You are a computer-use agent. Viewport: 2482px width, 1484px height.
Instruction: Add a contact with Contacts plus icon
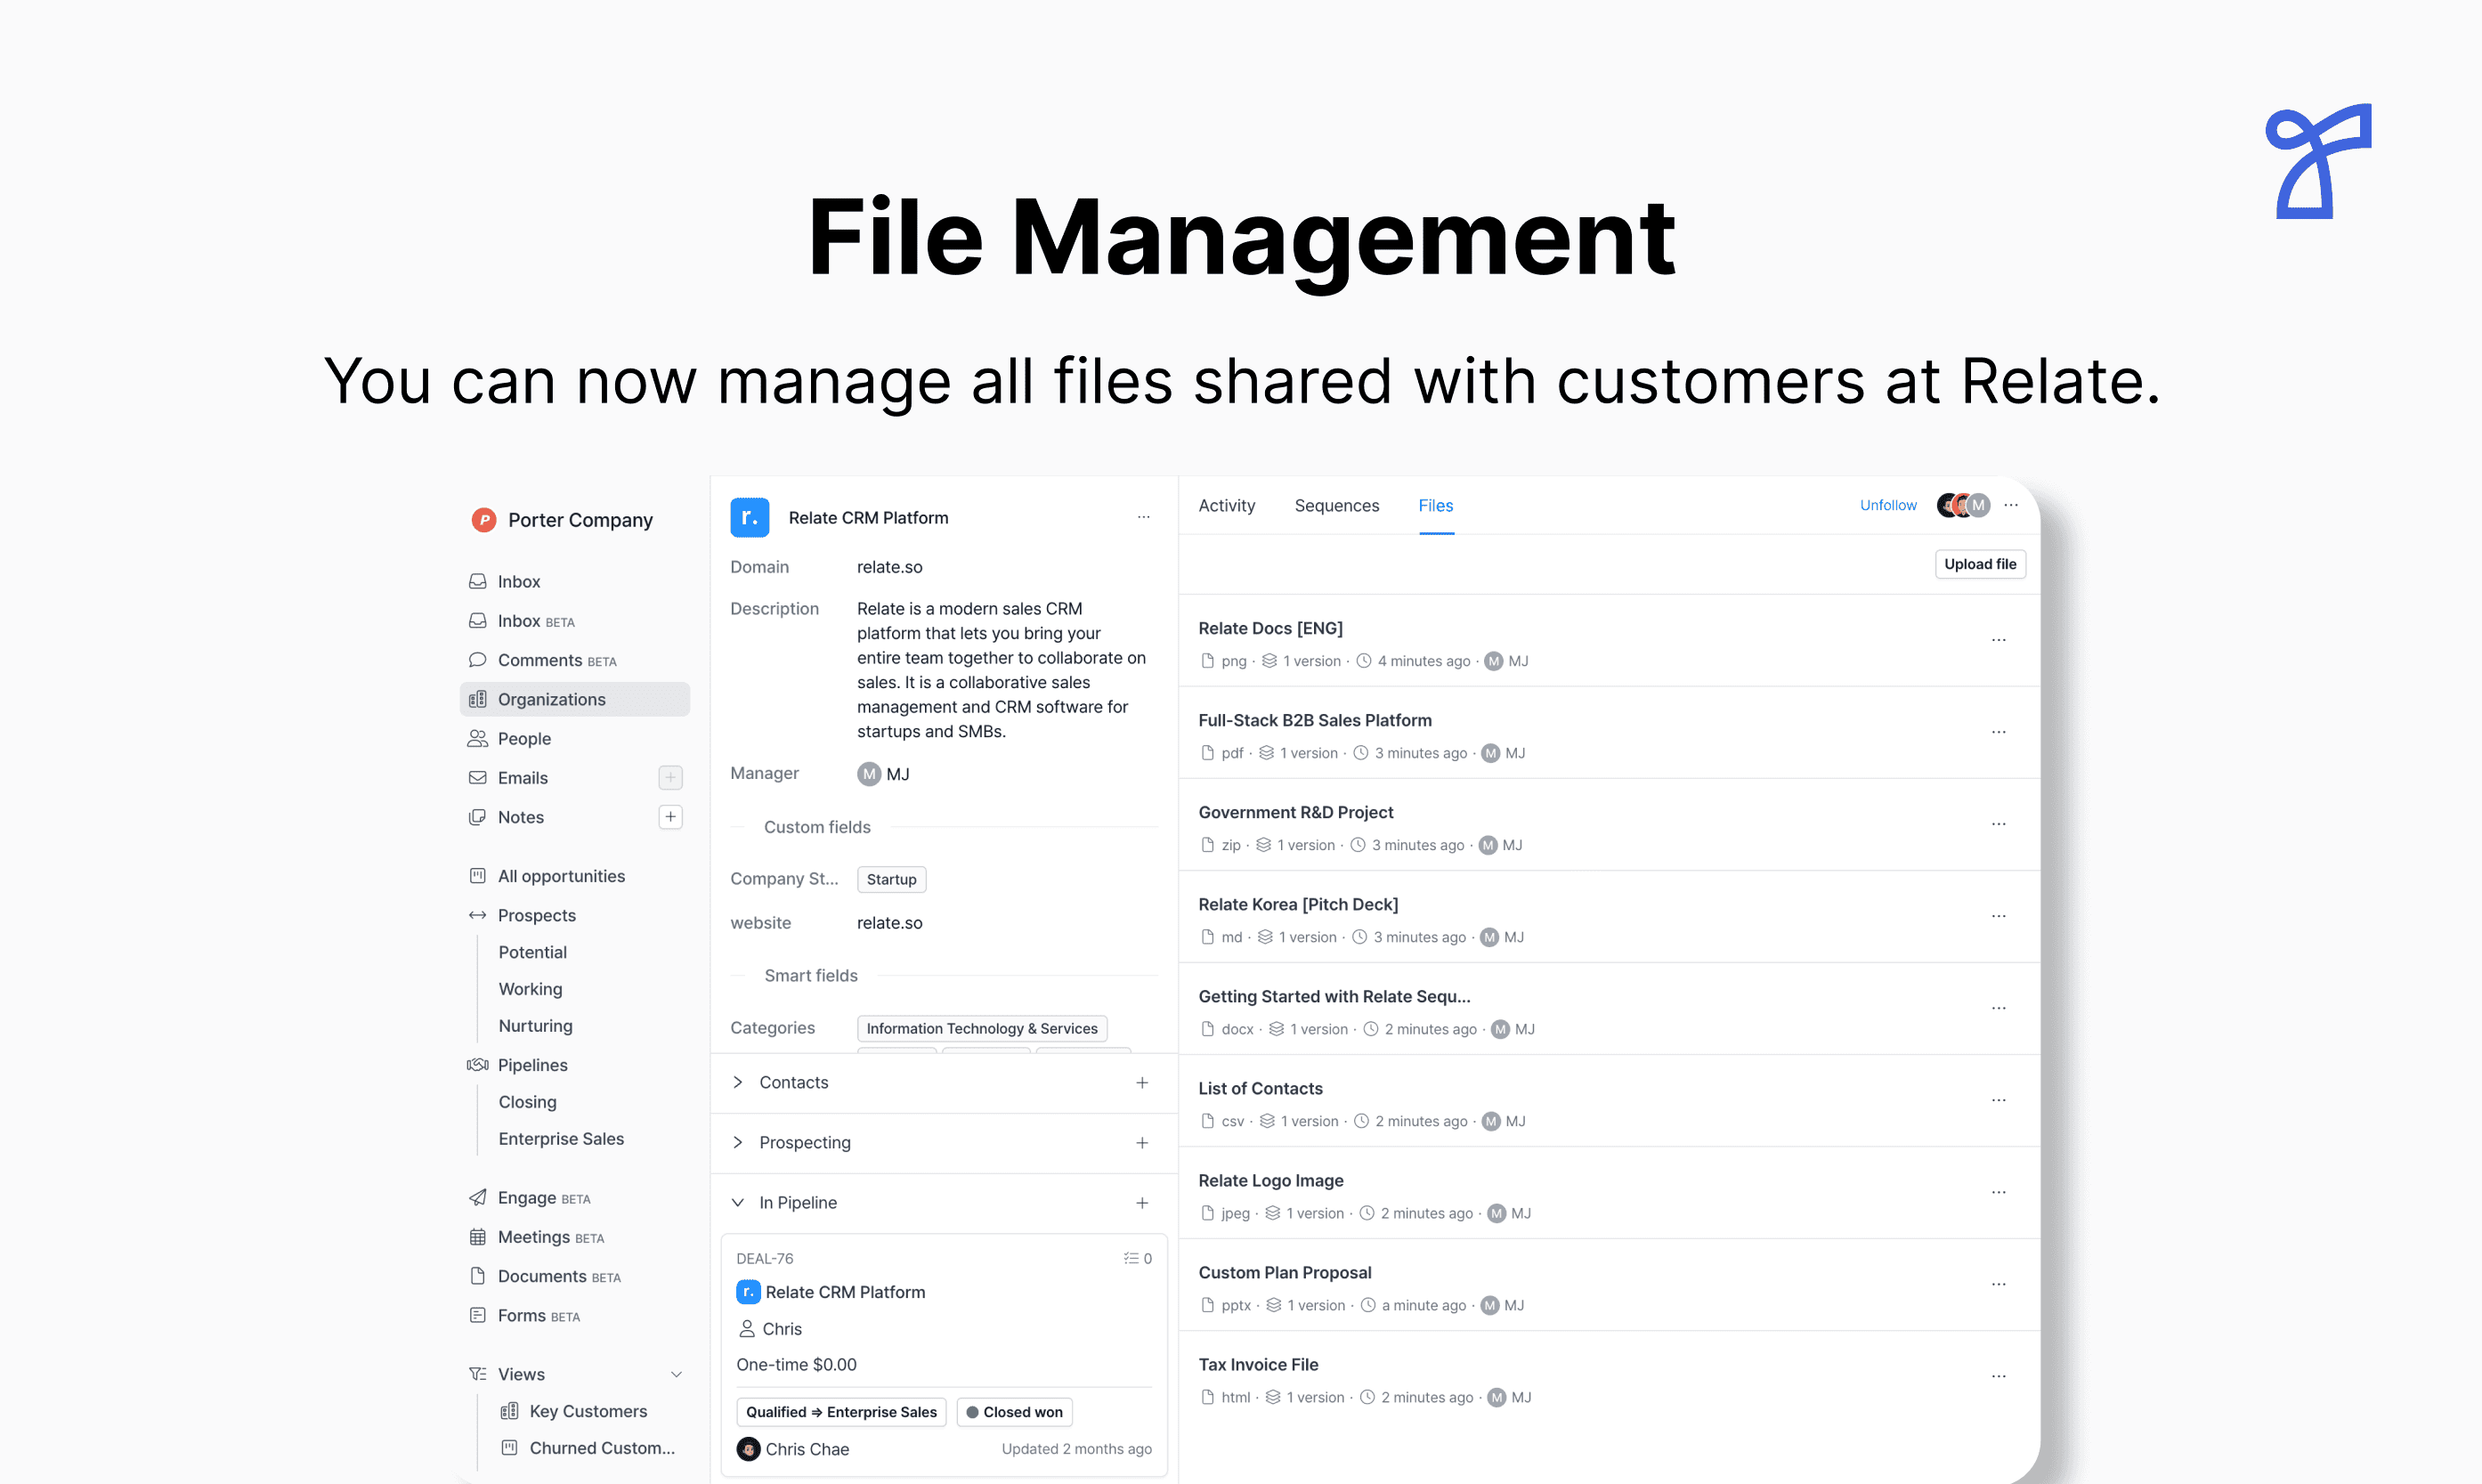tap(1142, 1082)
